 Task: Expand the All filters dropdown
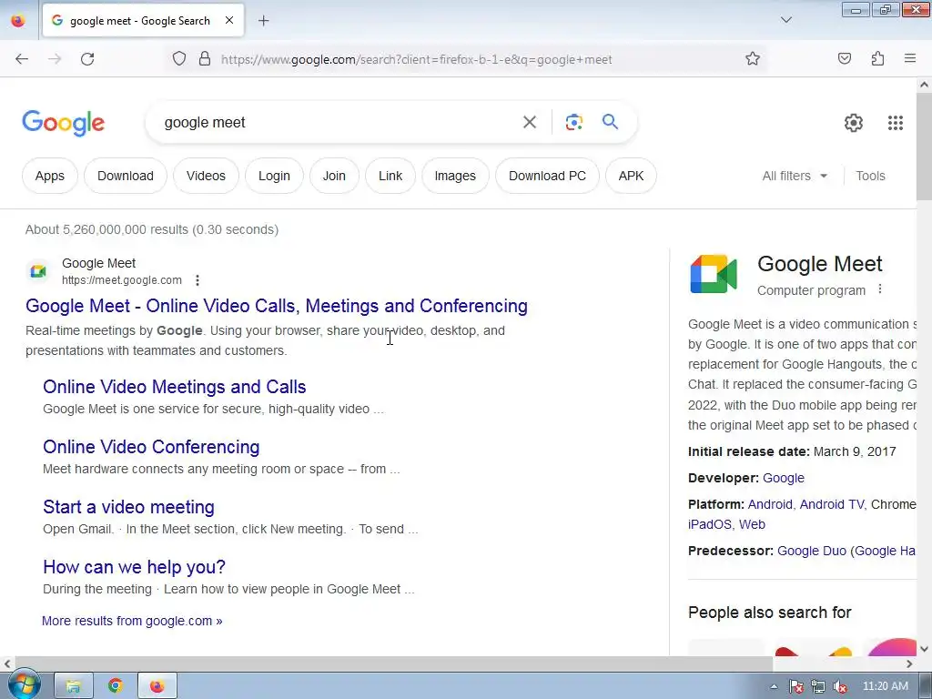(x=795, y=176)
